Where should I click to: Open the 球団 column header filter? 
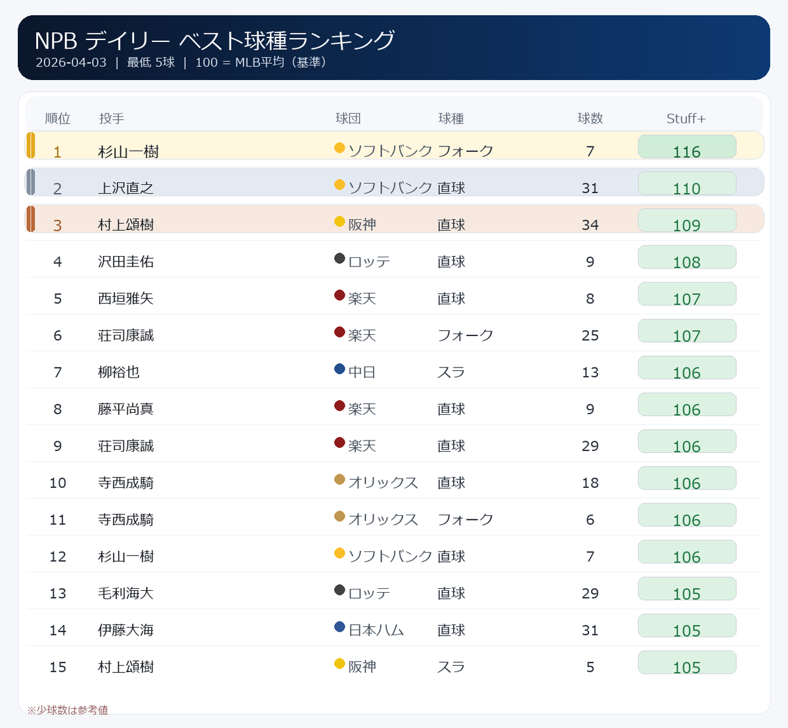click(346, 119)
